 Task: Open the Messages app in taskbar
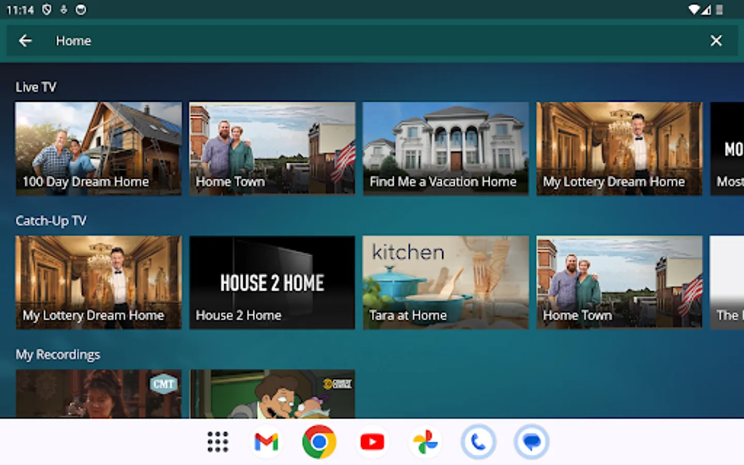point(531,442)
